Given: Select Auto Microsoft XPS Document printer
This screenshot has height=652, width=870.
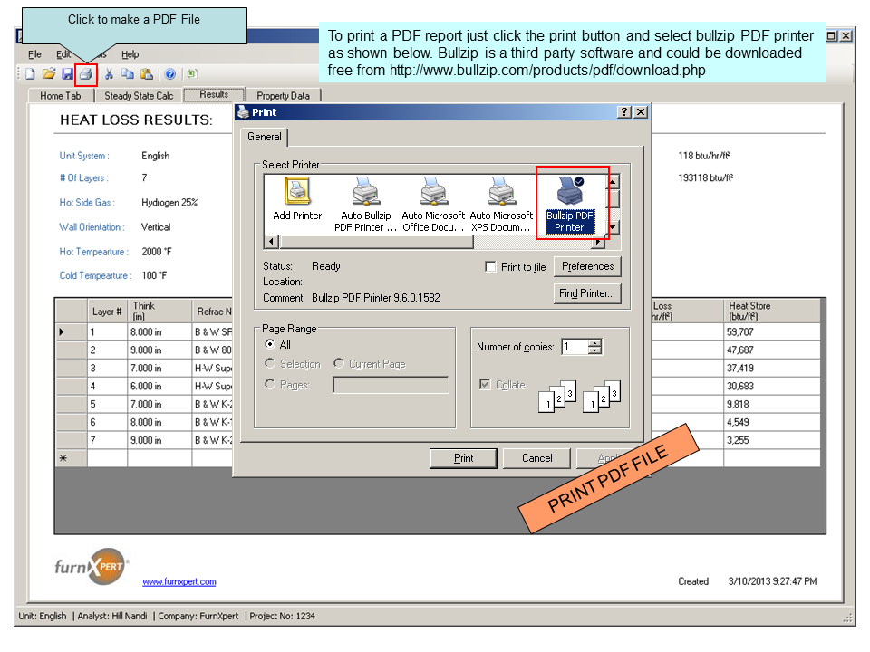Looking at the screenshot, I should pyautogui.click(x=501, y=206).
